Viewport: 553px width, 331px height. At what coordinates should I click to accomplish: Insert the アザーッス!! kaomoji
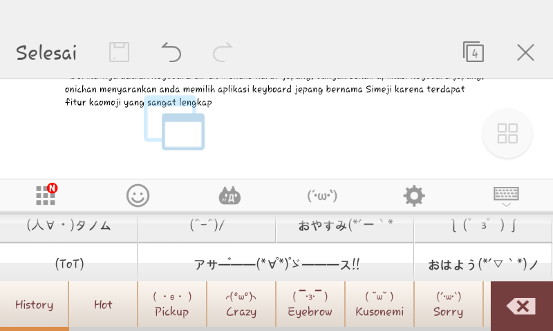click(x=276, y=263)
